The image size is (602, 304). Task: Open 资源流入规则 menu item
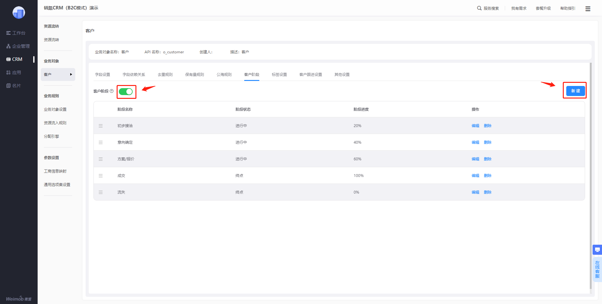point(55,123)
